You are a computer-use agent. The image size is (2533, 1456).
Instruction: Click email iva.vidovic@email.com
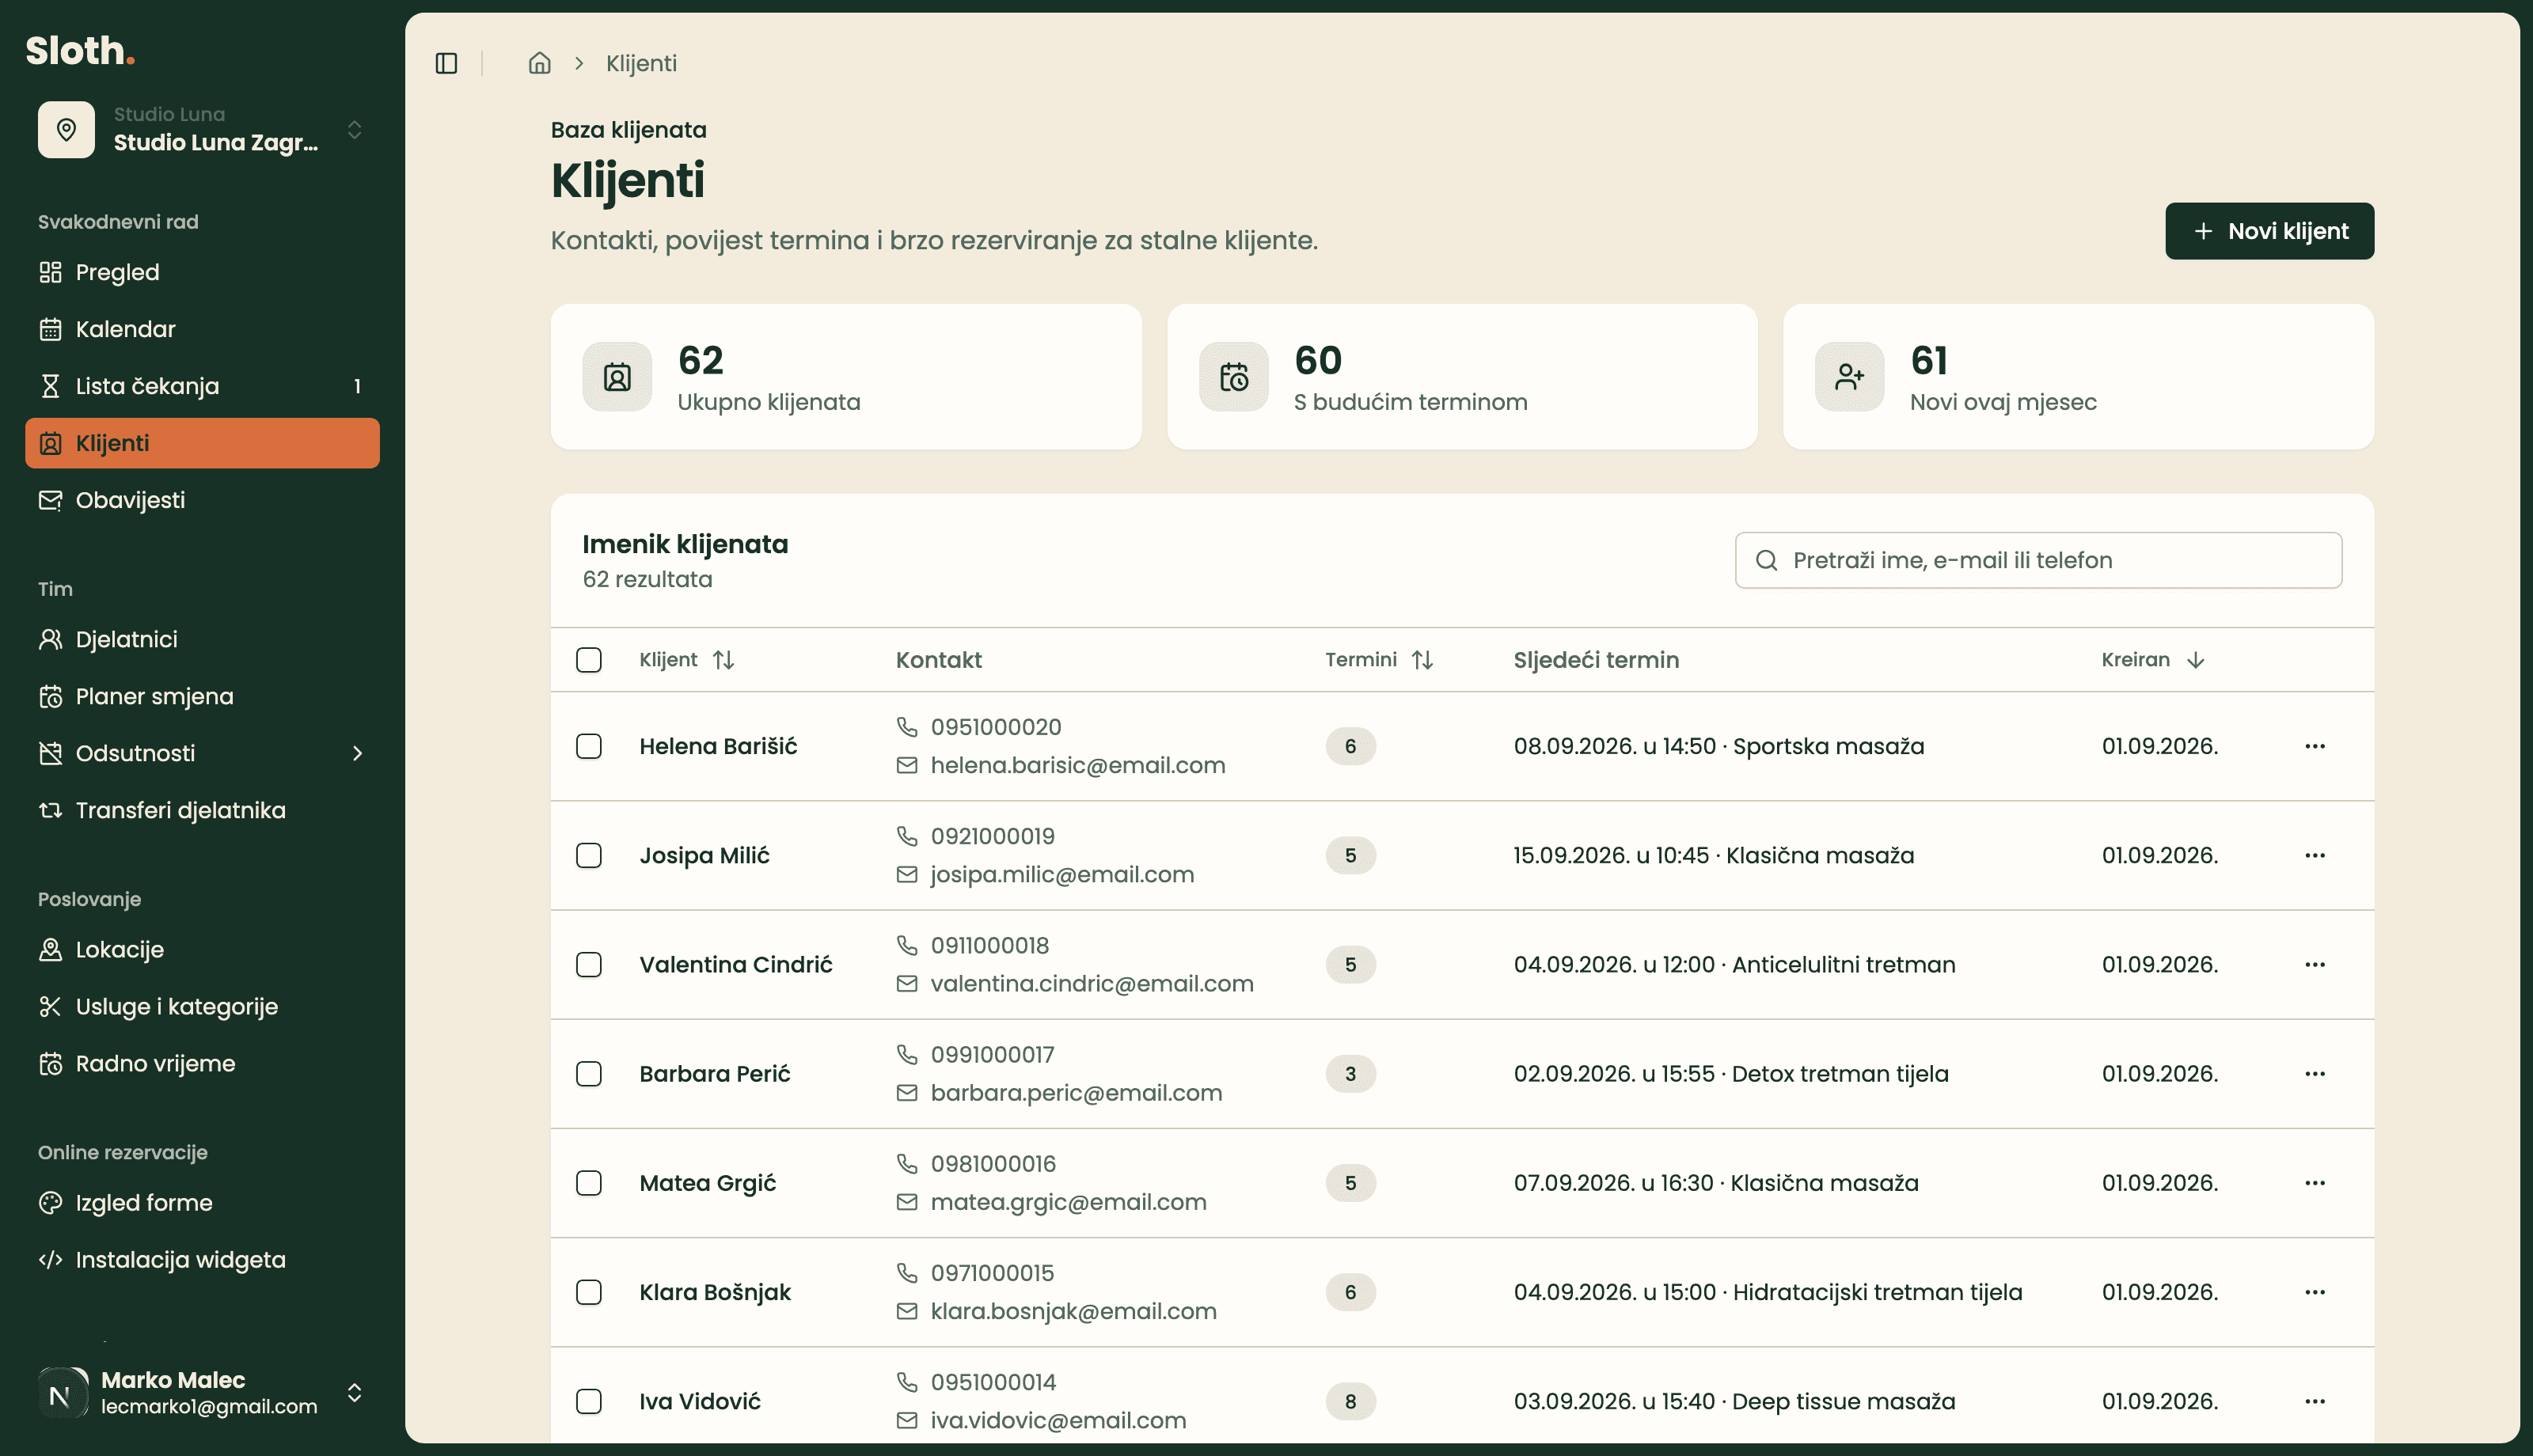click(1058, 1421)
